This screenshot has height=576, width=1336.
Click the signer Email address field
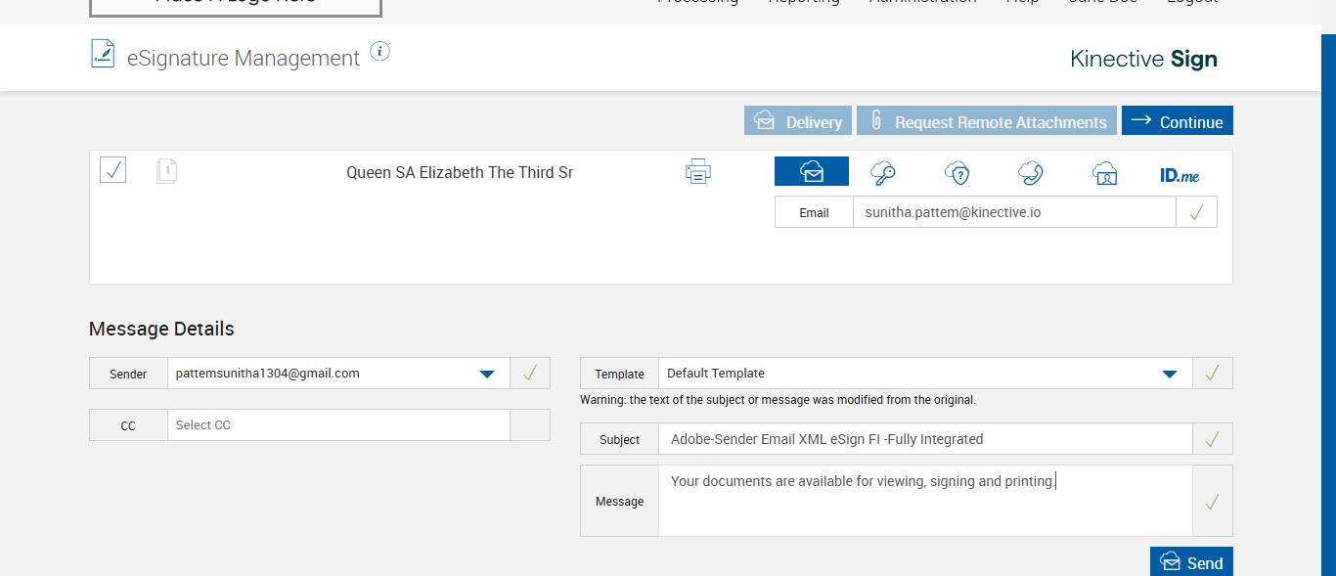(1013, 212)
